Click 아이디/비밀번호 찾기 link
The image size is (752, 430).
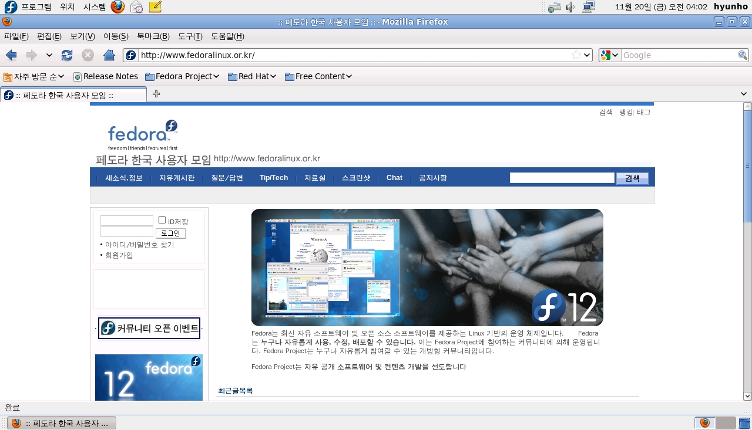tap(140, 245)
